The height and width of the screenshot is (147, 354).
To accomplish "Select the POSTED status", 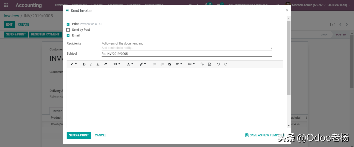I will click(x=341, y=34).
